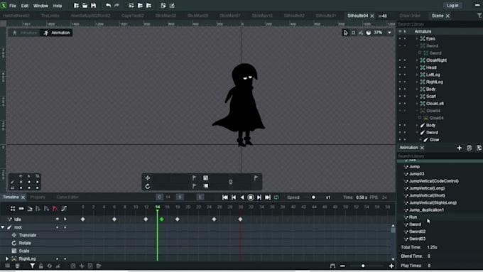
Task: Jump to the first frame
Action: pyautogui.click(x=225, y=197)
